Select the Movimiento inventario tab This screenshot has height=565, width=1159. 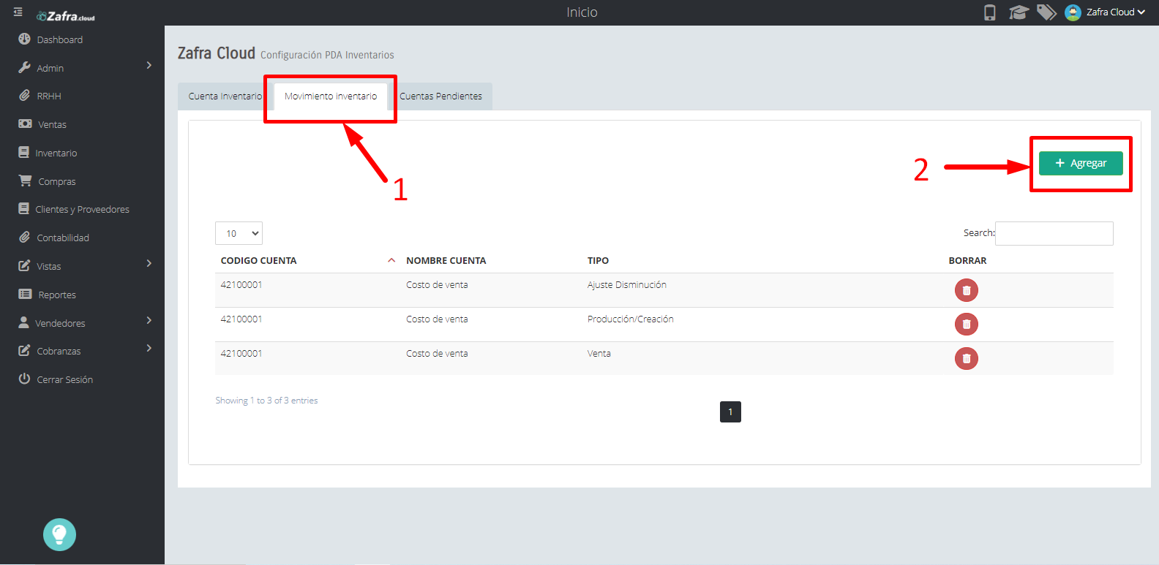(x=331, y=96)
